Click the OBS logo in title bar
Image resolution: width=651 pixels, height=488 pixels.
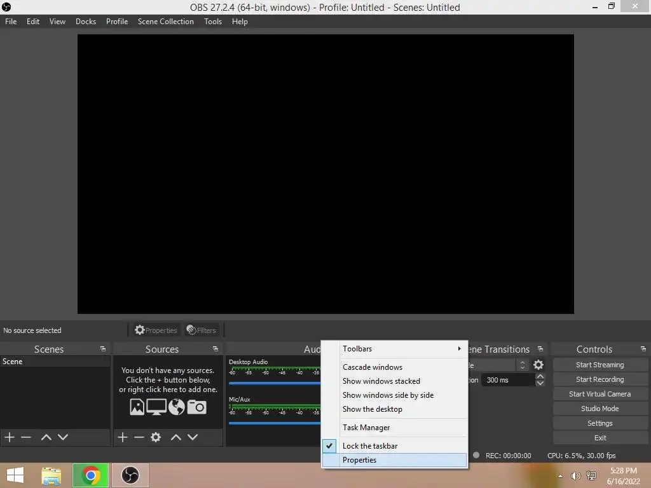tap(6, 6)
